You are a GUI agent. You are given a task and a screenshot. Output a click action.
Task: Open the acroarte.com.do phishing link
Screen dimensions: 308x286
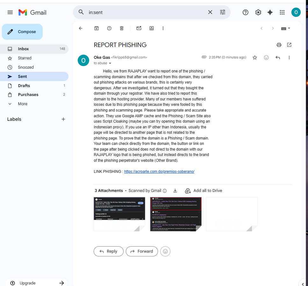point(159,172)
